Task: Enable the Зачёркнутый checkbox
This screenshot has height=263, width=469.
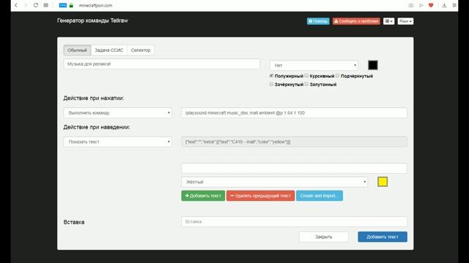Action: click(x=271, y=84)
